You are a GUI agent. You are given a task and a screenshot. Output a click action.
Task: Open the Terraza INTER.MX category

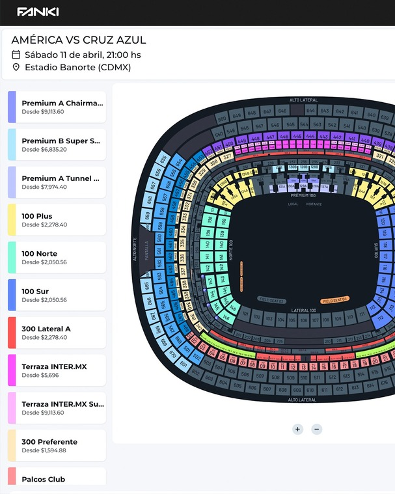click(62, 370)
